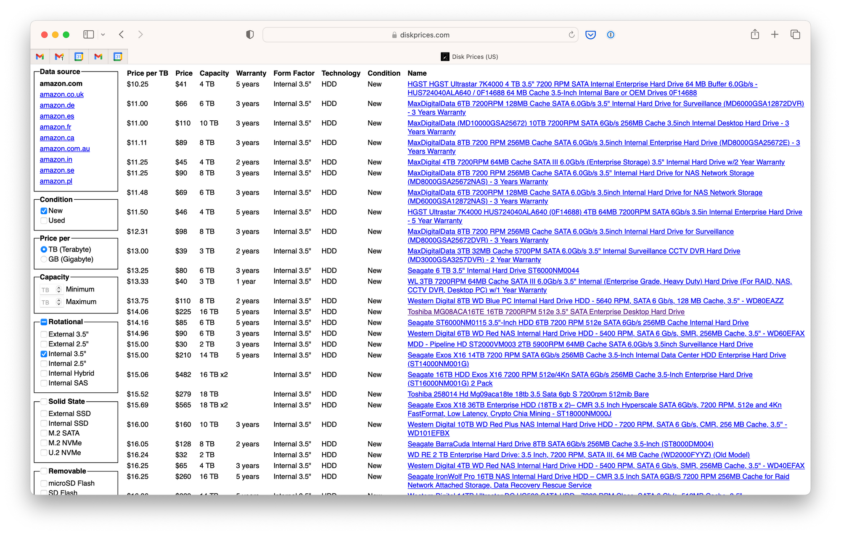Viewport: 841px width, 535px height.
Task: Reload the page with the refresh icon
Action: point(571,35)
